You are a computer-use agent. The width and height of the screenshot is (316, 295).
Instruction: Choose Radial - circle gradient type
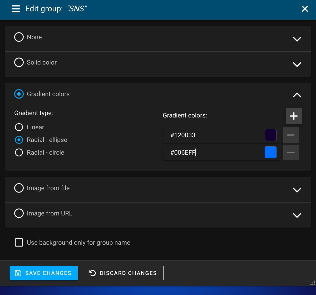(19, 153)
